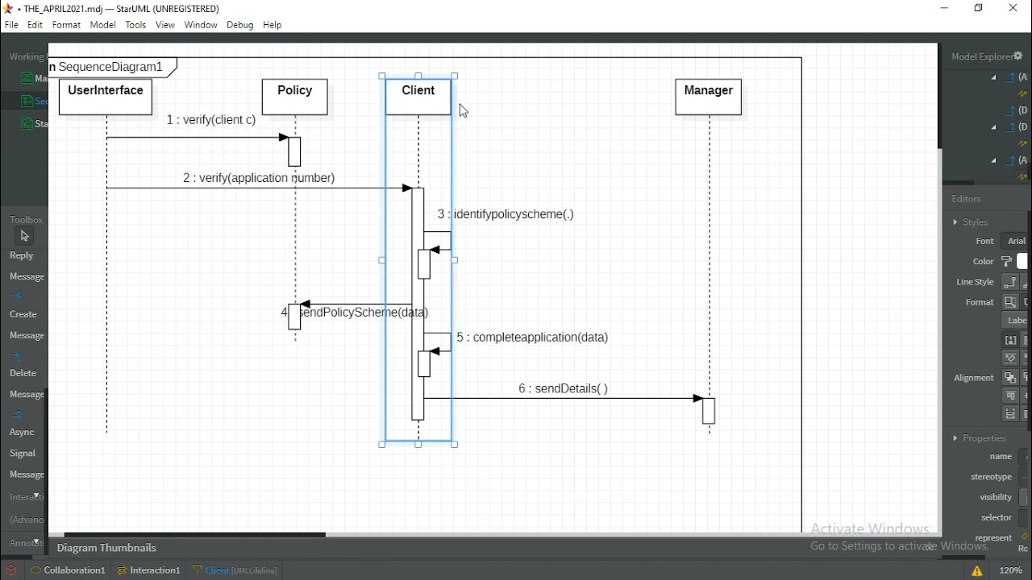Open the white fill color swatch
The height and width of the screenshot is (580, 1032).
tap(1022, 262)
